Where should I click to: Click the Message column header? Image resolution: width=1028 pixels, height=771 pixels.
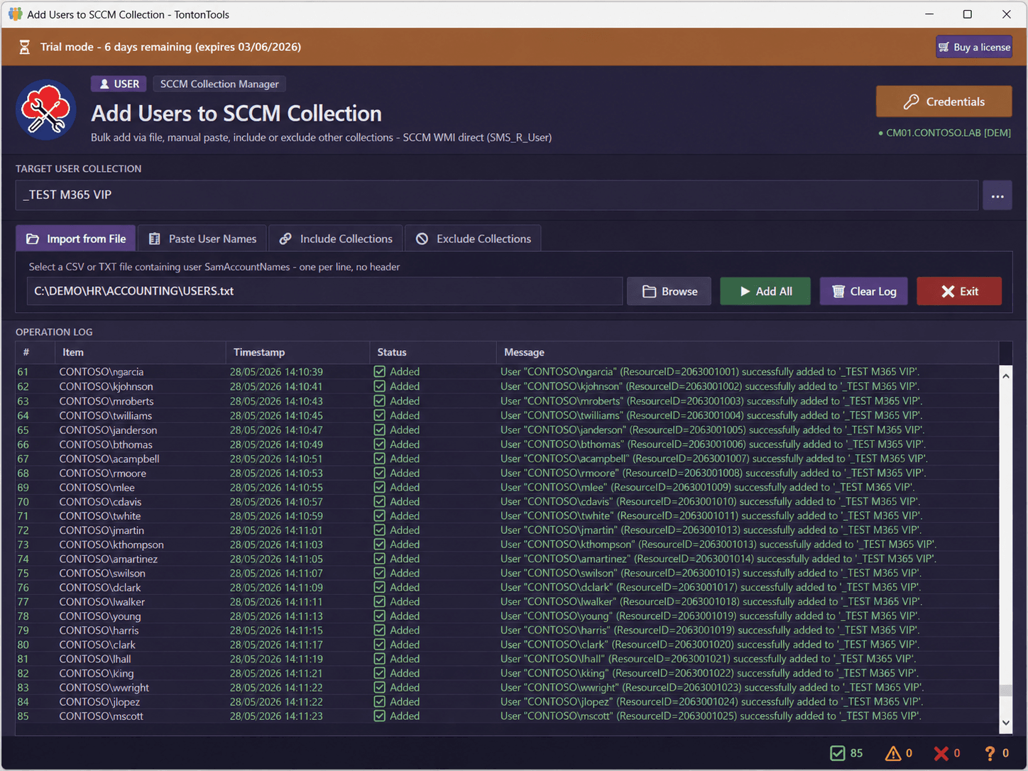[x=747, y=352]
